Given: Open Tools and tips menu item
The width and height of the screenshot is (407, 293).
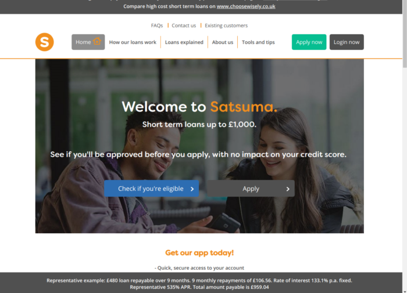Looking at the screenshot, I should tap(258, 42).
